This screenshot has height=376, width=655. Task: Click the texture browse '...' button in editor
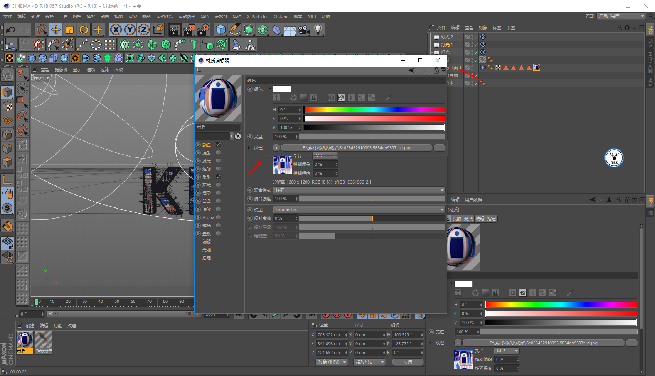(439, 148)
